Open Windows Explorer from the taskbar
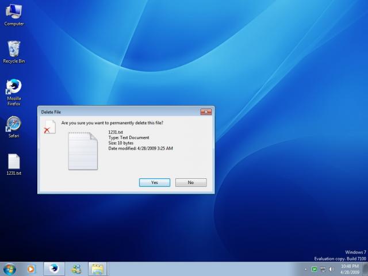 (97, 269)
